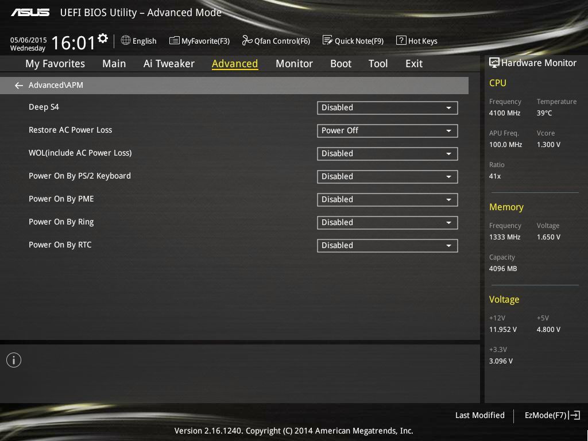Open the Tool tab
The image size is (588, 441).
(378, 64)
